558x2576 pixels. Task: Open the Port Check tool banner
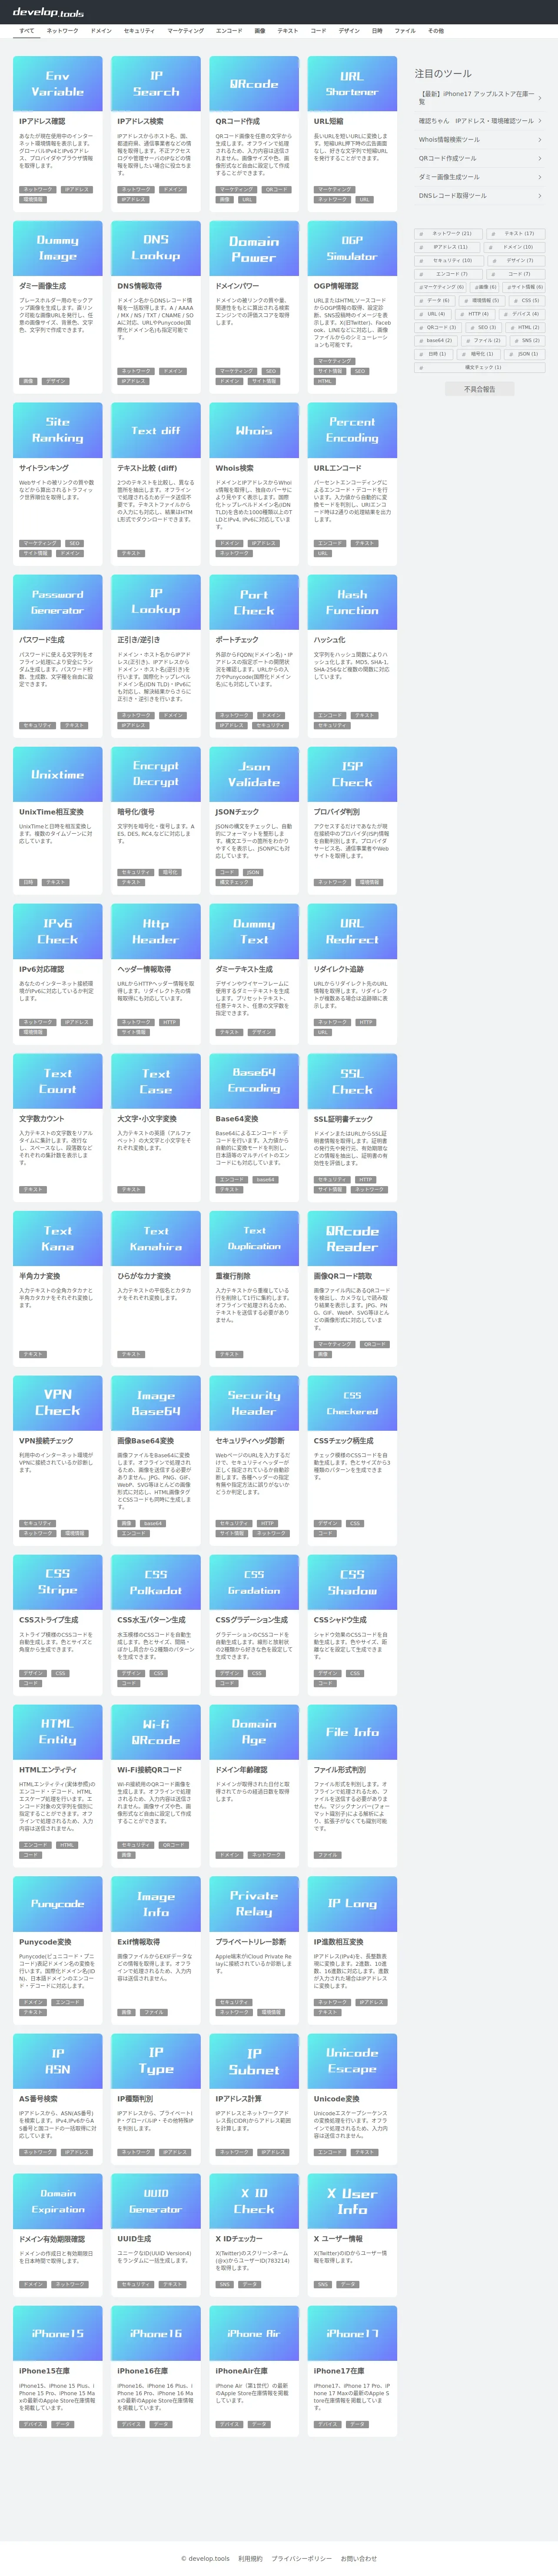coord(254,602)
